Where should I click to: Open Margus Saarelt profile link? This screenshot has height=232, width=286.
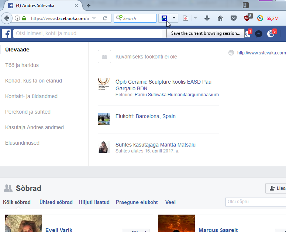click(218, 230)
